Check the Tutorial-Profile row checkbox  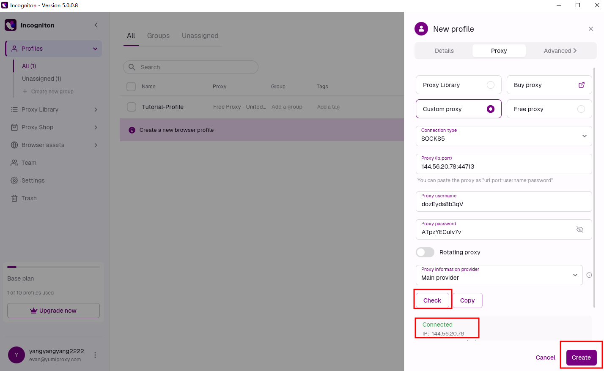[x=132, y=107]
